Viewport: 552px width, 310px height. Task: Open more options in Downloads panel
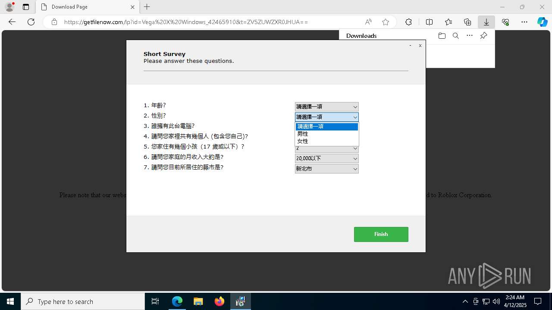point(470,36)
